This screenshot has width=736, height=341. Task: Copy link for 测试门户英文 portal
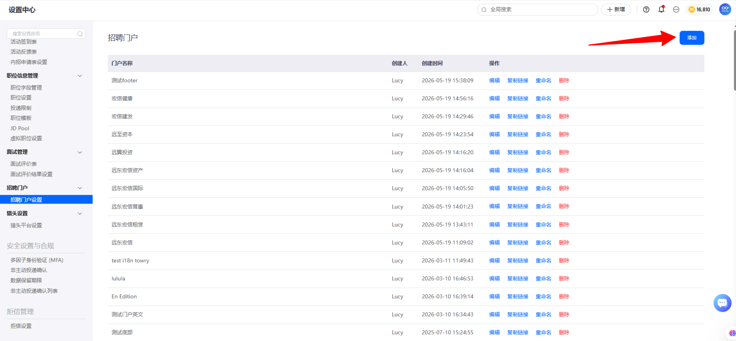click(517, 315)
